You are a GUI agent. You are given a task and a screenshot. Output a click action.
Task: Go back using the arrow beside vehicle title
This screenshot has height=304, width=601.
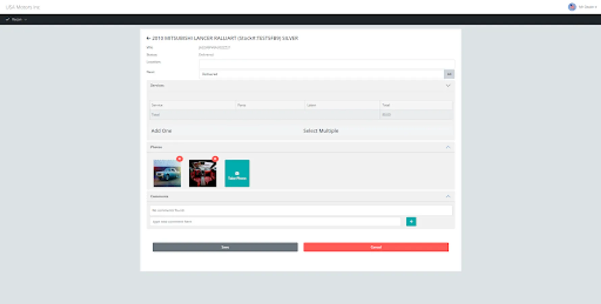(148, 39)
